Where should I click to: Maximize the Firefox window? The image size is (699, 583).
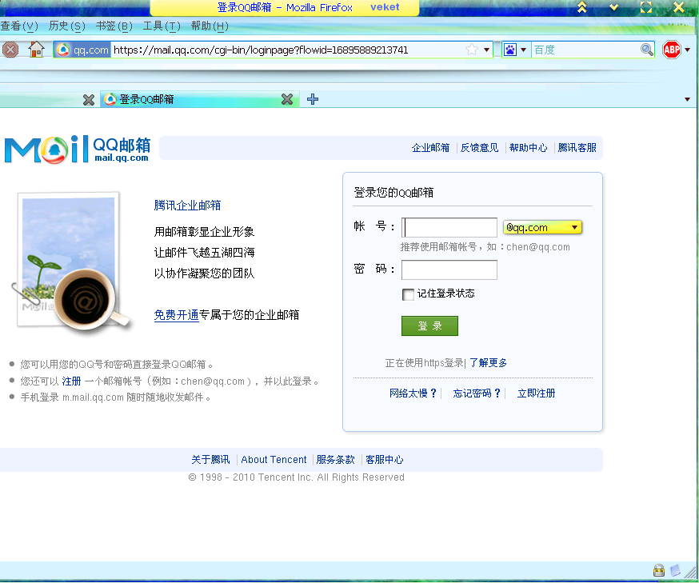(646, 7)
